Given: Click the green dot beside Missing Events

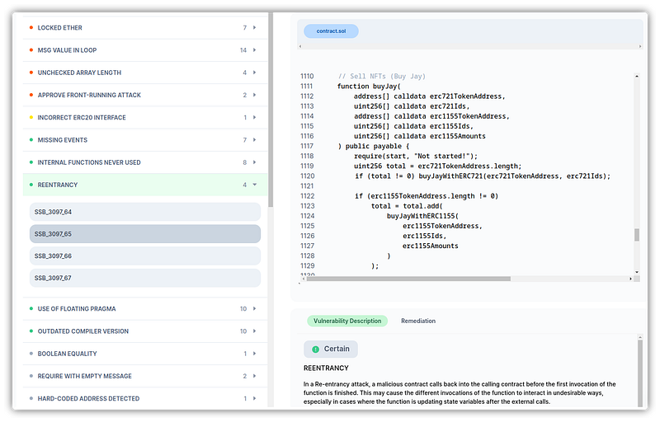Looking at the screenshot, I should [x=31, y=140].
